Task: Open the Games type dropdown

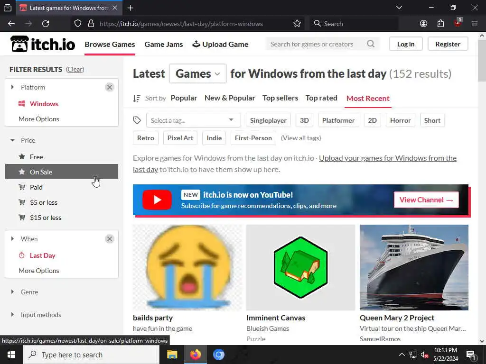Action: pyautogui.click(x=198, y=73)
